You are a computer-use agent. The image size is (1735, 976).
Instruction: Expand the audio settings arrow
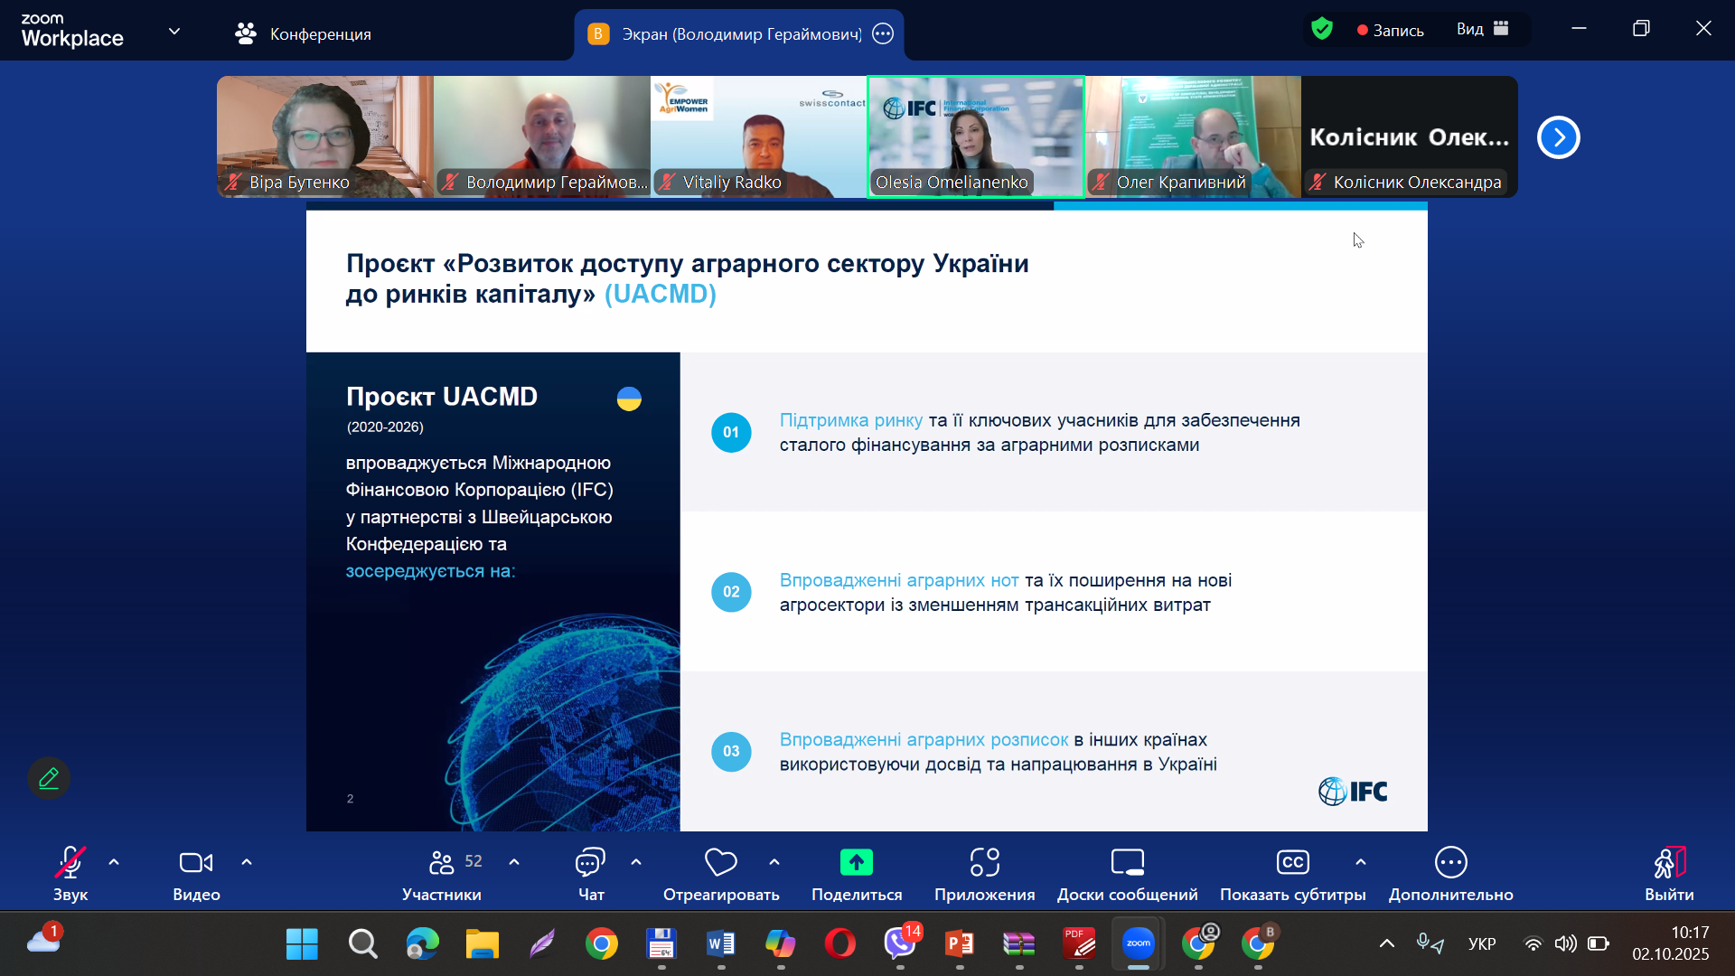pos(114,862)
